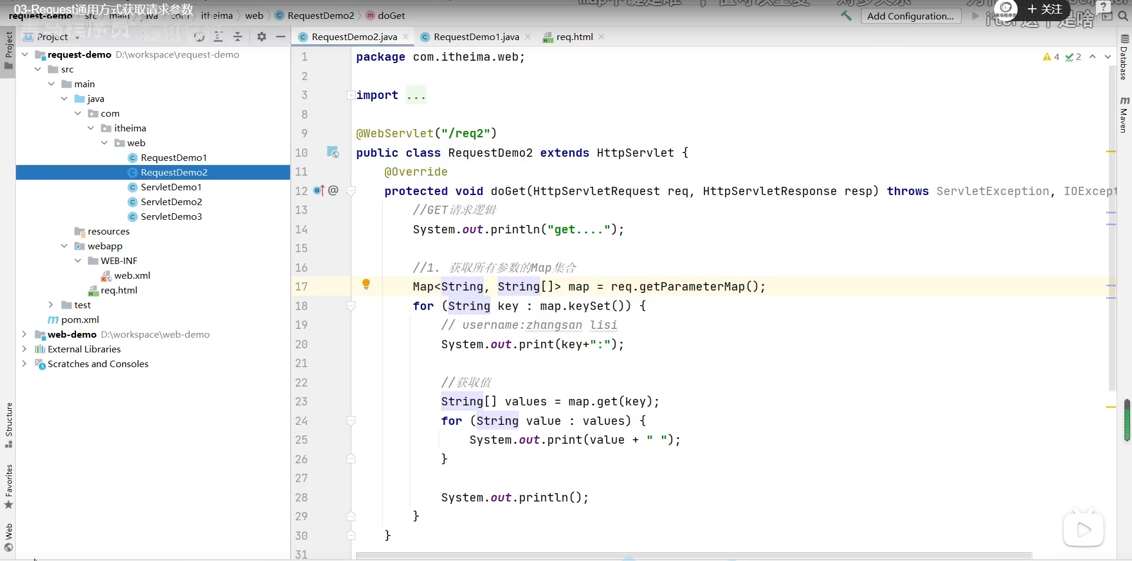The image size is (1132, 561).
Task: Select req.html in the project tree
Action: [119, 290]
